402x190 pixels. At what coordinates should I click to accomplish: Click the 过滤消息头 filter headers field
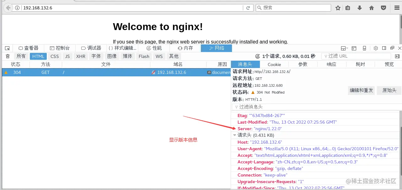point(317,107)
